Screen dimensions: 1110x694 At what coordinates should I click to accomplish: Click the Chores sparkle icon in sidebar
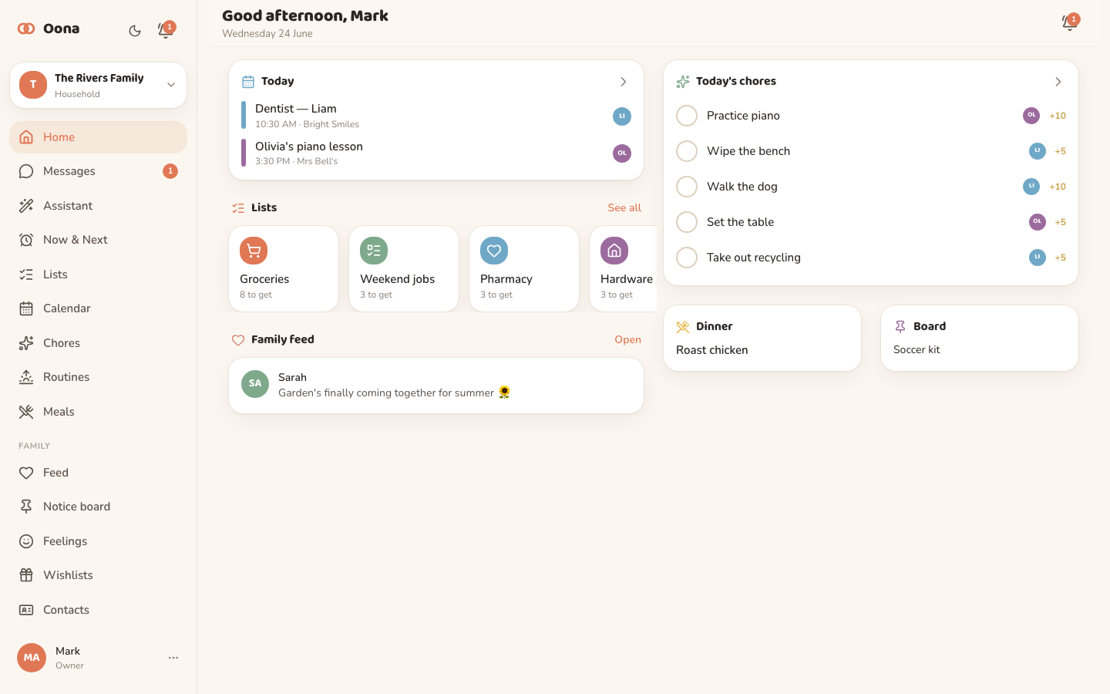26,343
